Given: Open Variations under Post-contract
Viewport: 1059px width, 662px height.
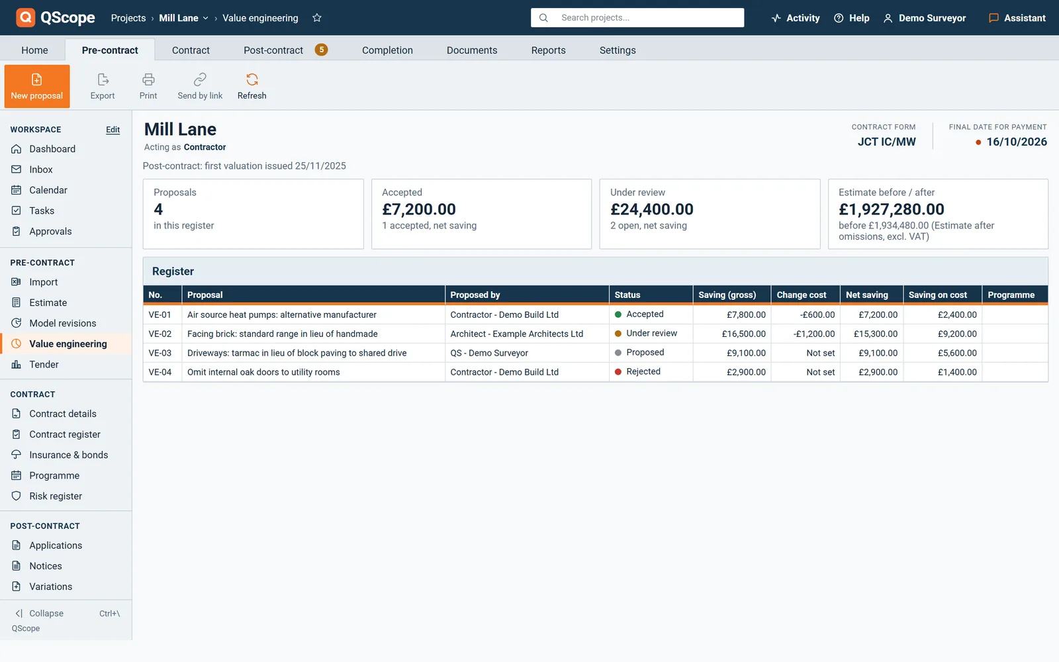Looking at the screenshot, I should [x=66, y=587].
